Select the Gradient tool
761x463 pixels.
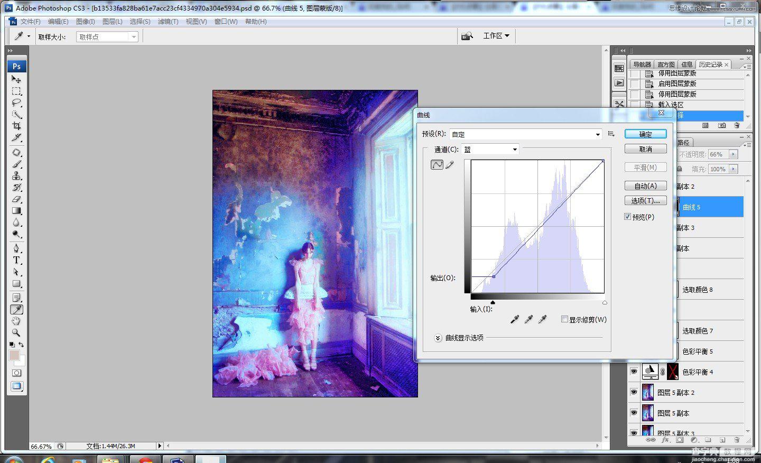click(x=16, y=211)
